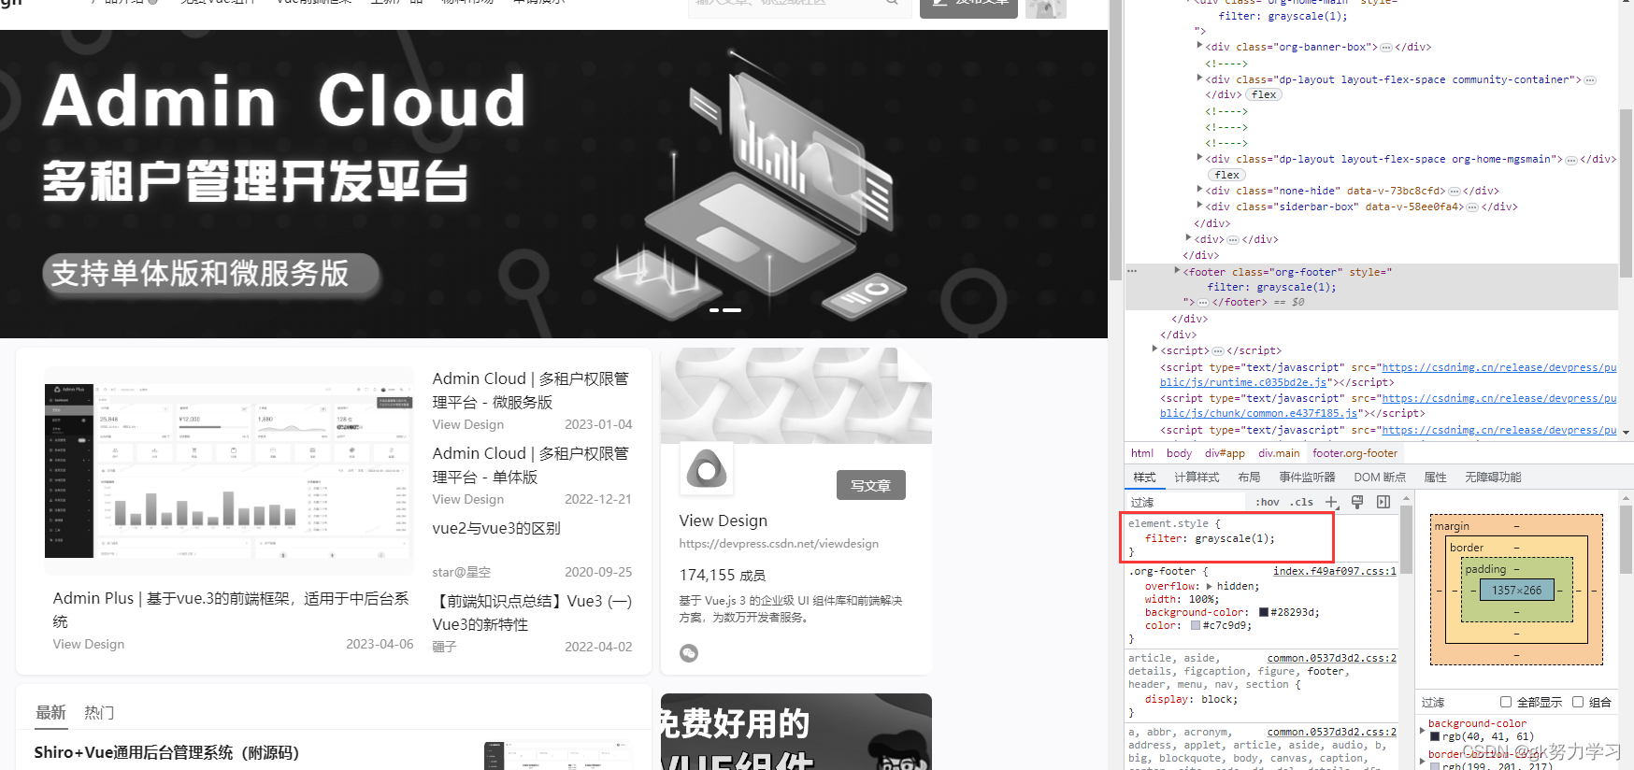Image resolution: width=1634 pixels, height=770 pixels.
Task: Switch to 热门 article tab
Action: pos(99,712)
